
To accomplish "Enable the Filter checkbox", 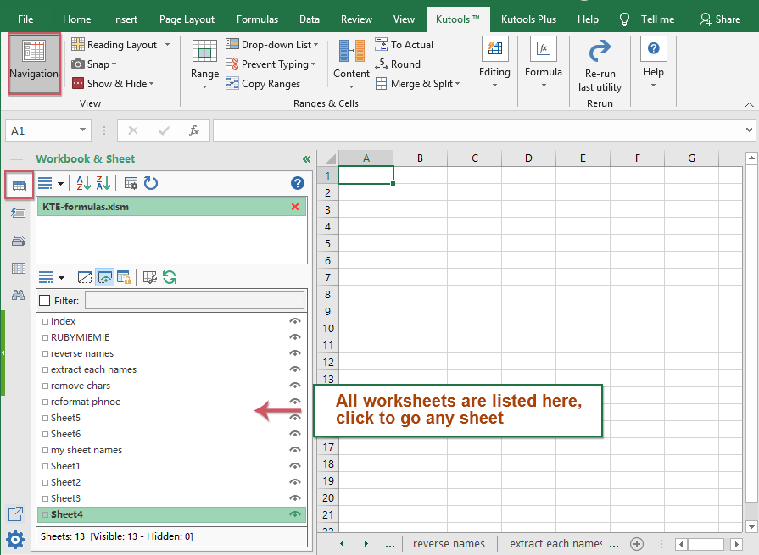I will 45,300.
